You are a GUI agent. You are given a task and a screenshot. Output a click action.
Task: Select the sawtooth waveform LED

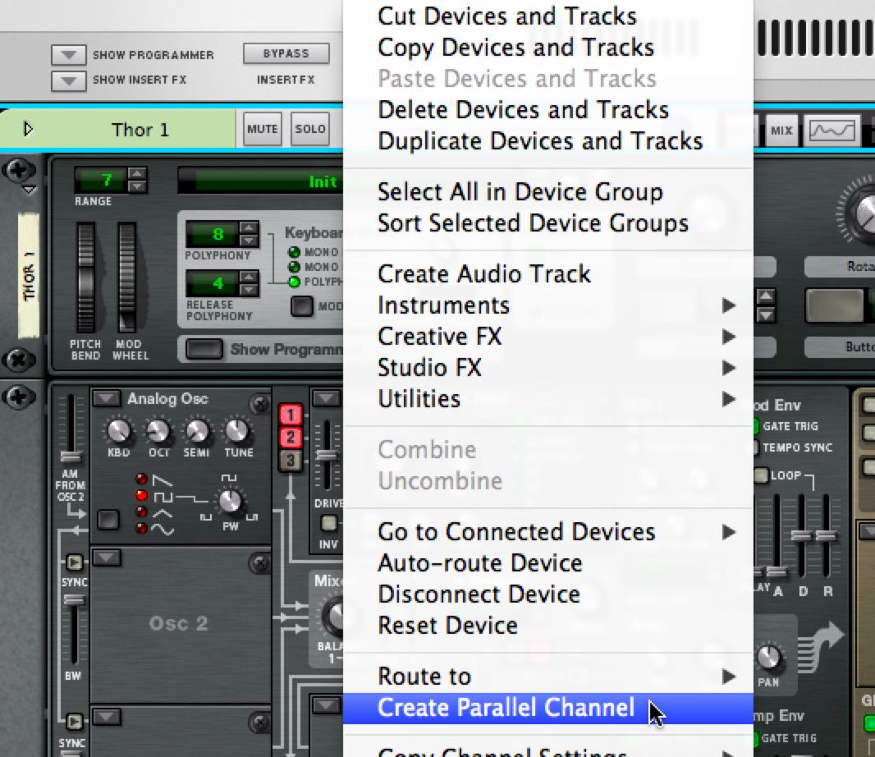click(x=142, y=479)
